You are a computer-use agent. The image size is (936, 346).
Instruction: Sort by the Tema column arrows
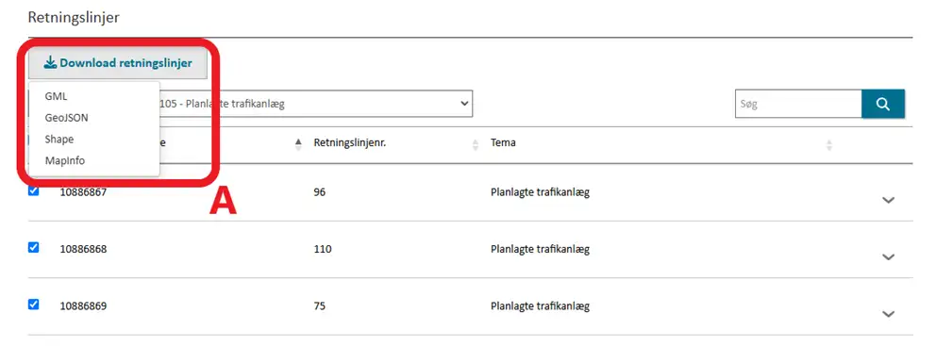(x=828, y=143)
